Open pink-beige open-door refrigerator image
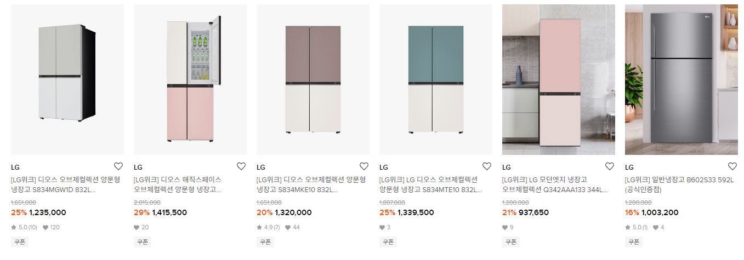 pos(190,79)
